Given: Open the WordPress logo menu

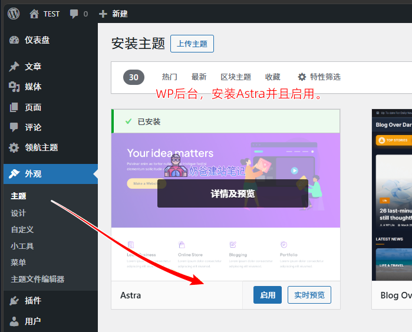Looking at the screenshot, I should [14, 14].
